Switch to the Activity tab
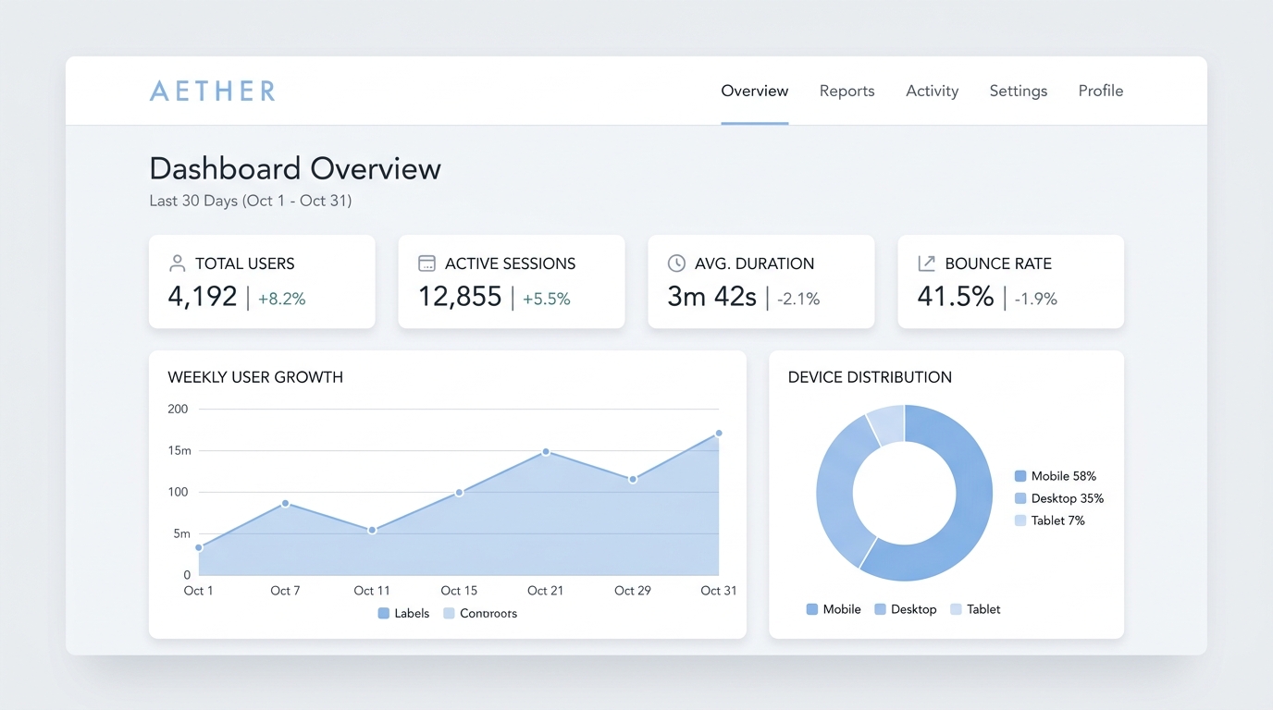 point(932,91)
